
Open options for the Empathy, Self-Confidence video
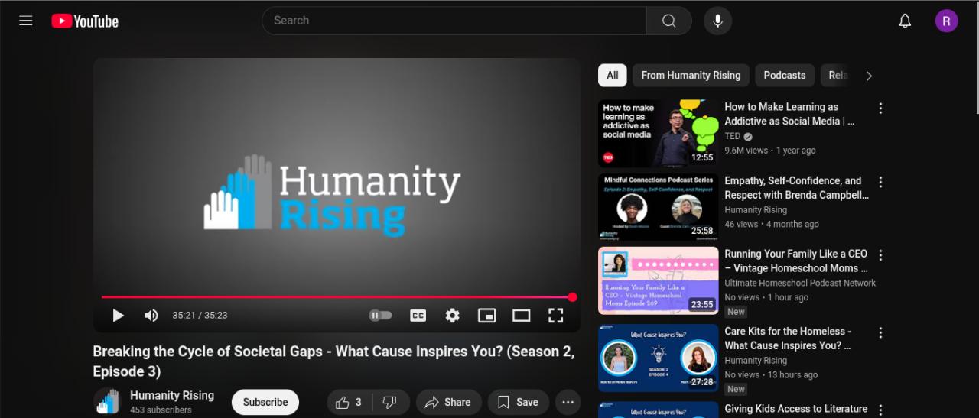point(880,183)
